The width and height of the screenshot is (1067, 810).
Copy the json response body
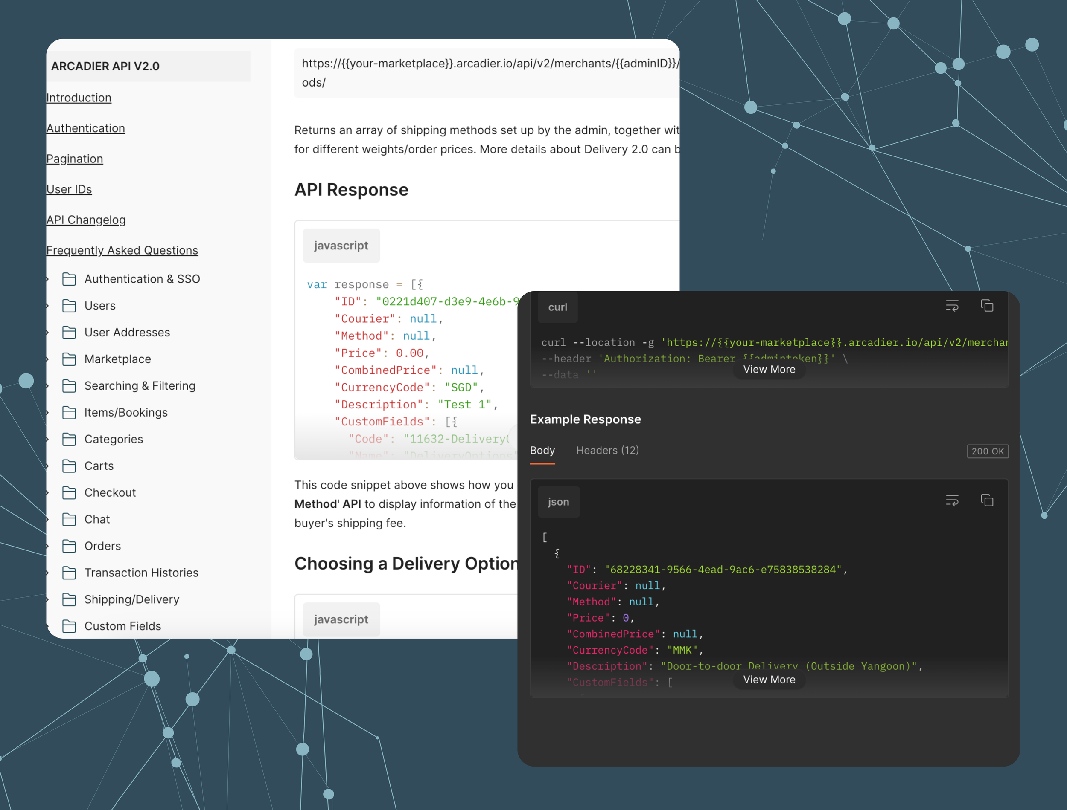click(987, 500)
